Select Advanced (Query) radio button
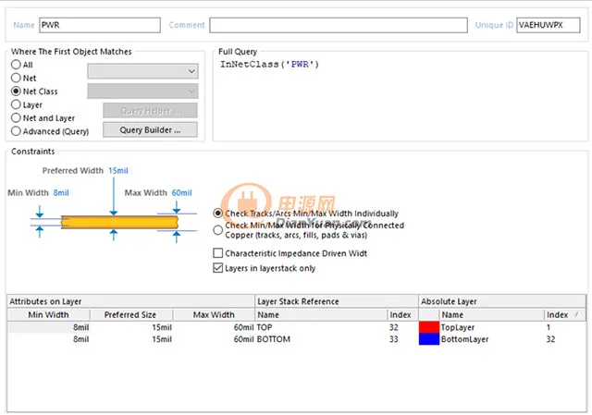Screen dimensions: 592x415 point(16,131)
